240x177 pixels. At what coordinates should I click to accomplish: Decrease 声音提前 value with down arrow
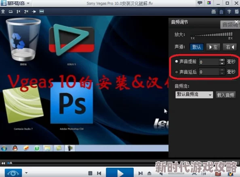click(222, 64)
